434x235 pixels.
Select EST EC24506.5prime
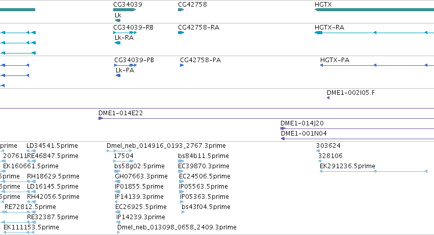[205, 176]
